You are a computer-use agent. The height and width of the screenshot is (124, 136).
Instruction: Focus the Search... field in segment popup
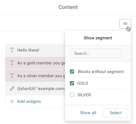(x=96, y=53)
